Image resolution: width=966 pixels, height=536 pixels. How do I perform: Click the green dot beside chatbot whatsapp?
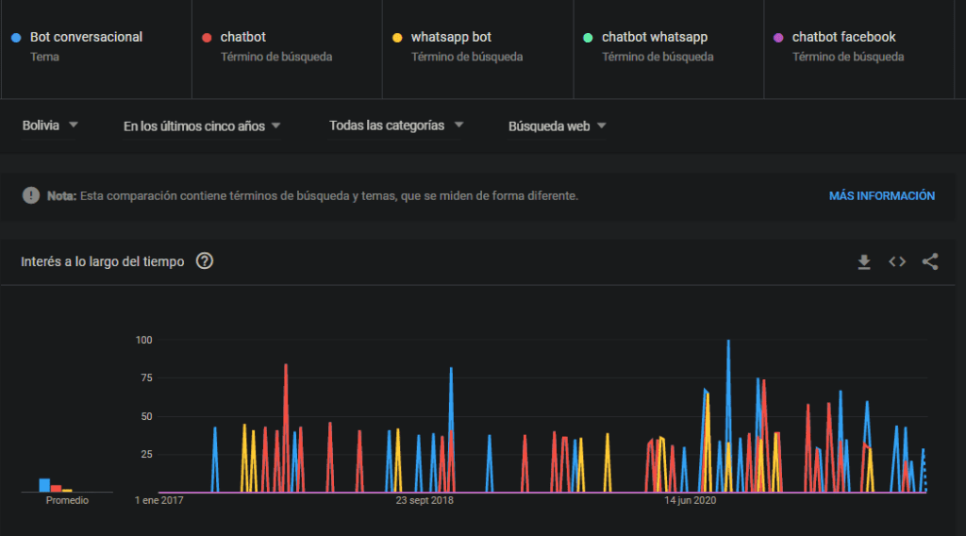[x=588, y=38]
